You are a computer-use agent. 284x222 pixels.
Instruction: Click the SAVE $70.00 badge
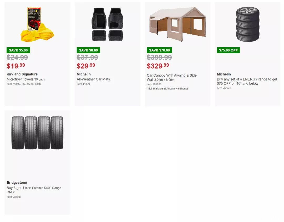pyautogui.click(x=159, y=50)
